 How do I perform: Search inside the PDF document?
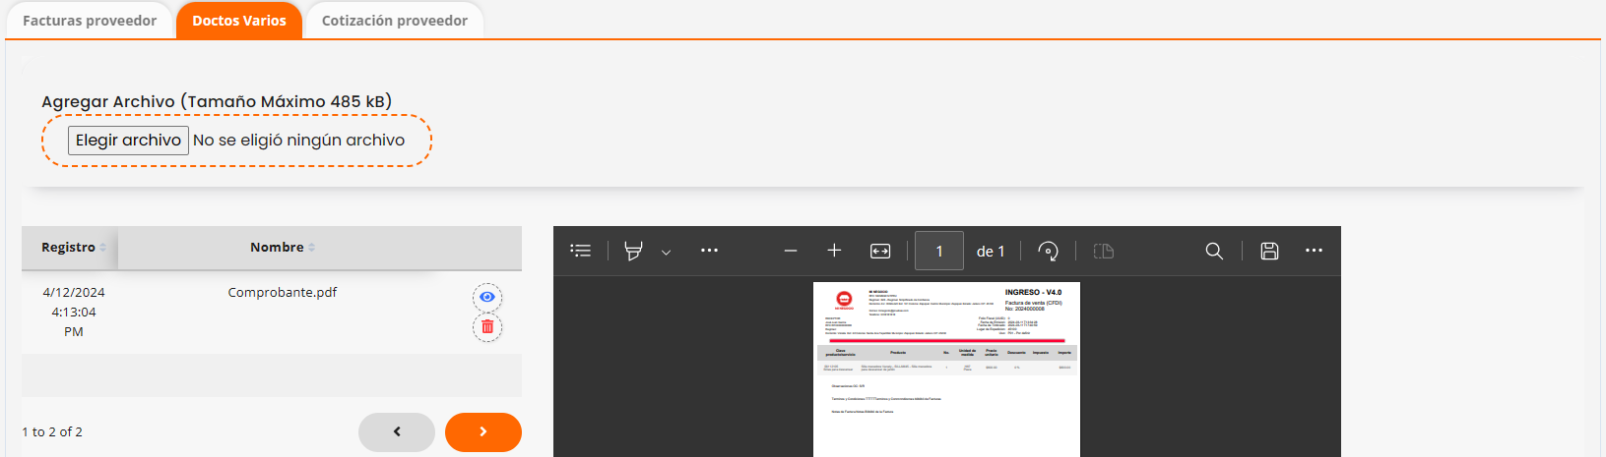1214,251
